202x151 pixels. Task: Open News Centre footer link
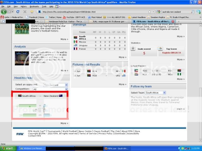click(x=85, y=131)
